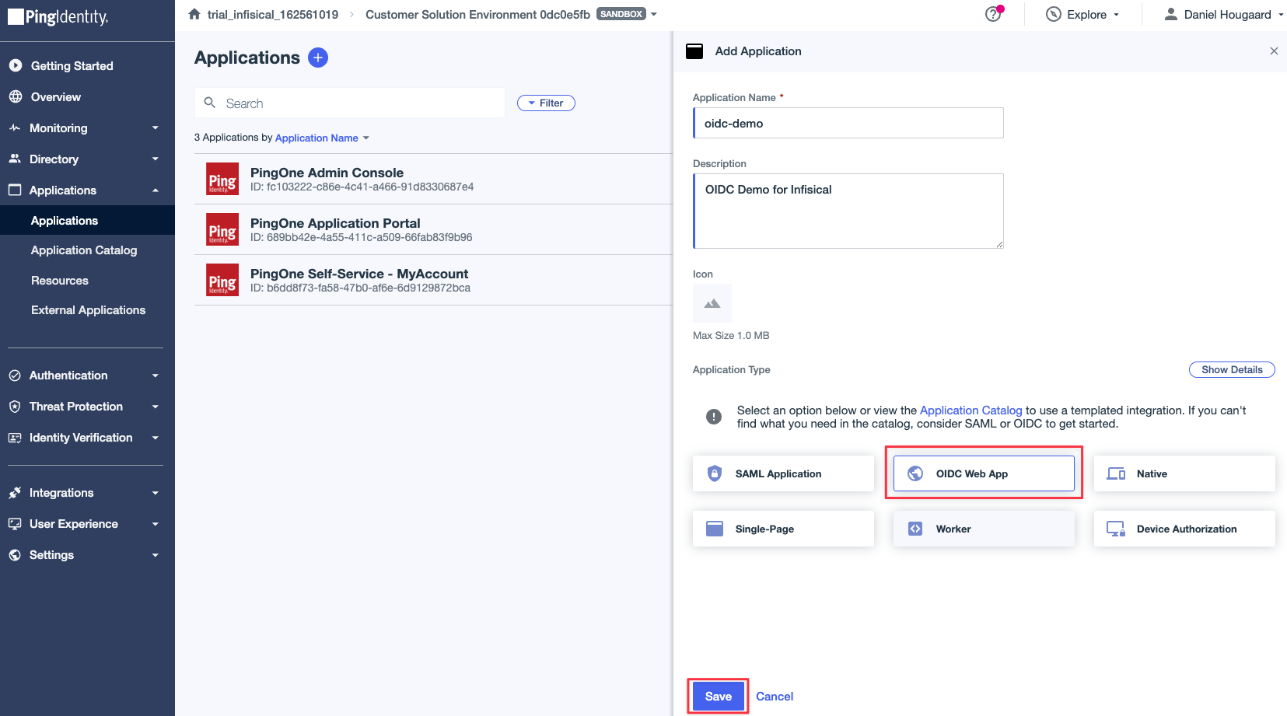Select the Device Authorization type
Screen dimensions: 1287x716
tap(1184, 529)
